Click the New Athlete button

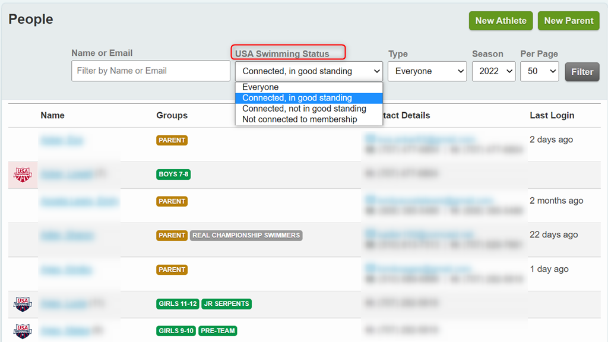tap(501, 21)
